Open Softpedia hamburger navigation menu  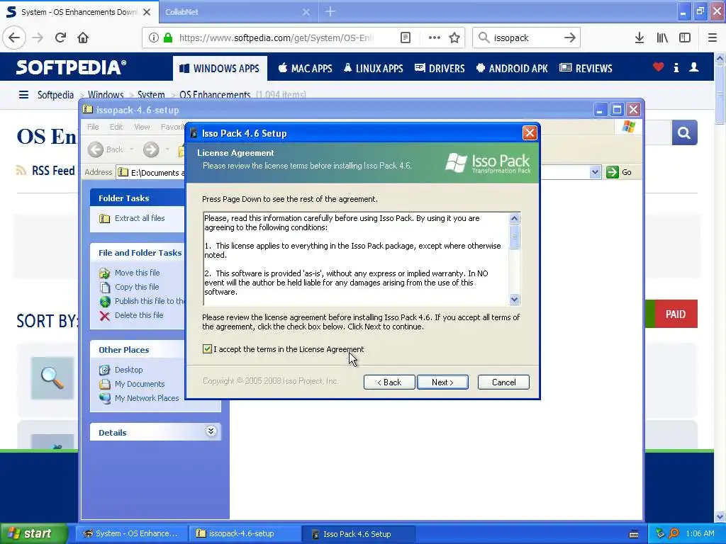point(23,95)
